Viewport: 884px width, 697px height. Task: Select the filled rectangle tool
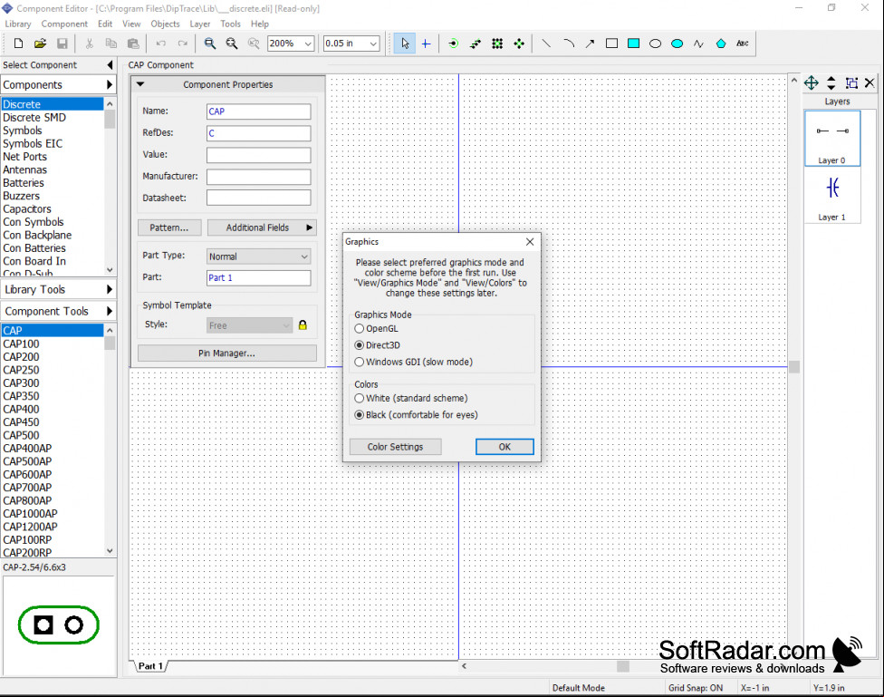pos(634,44)
